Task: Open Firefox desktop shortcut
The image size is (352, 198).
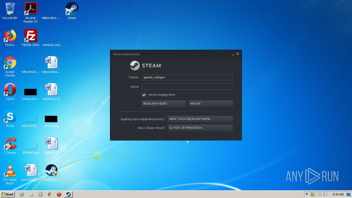Action: coord(10,38)
